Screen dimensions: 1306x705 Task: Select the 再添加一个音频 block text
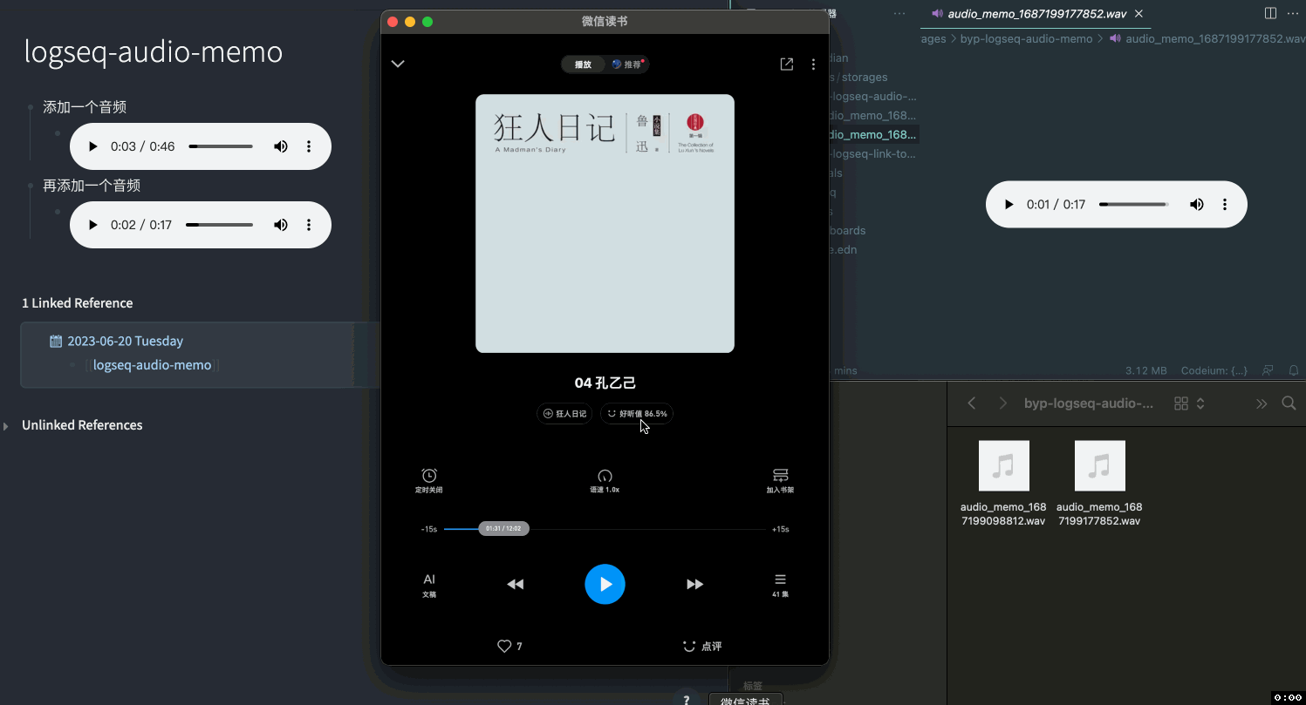pos(92,186)
